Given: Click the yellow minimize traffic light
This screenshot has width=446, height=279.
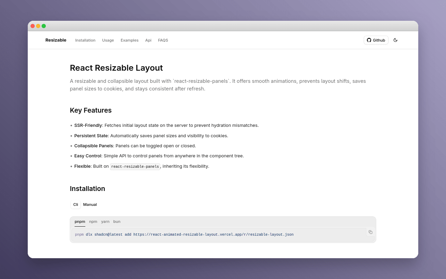Looking at the screenshot, I should click(38, 26).
